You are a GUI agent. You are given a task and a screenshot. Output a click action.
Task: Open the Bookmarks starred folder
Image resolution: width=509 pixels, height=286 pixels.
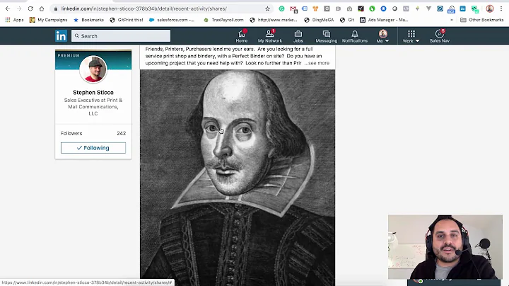pos(88,20)
